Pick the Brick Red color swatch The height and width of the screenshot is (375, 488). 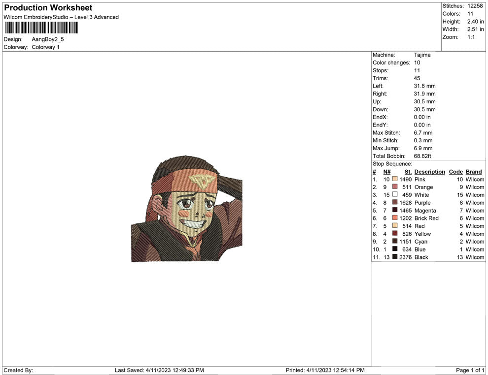click(x=395, y=218)
